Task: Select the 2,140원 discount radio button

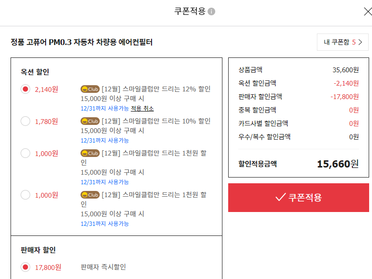Action: pyautogui.click(x=25, y=89)
